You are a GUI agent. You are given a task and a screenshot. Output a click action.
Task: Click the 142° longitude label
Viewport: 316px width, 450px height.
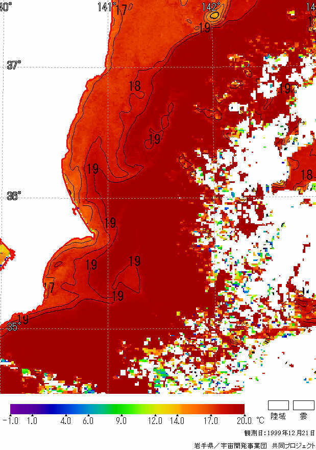211,7
